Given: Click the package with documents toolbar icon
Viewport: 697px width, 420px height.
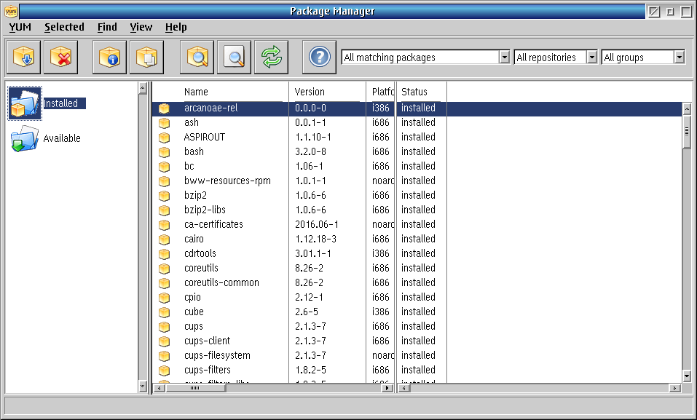Looking at the screenshot, I should (146, 58).
